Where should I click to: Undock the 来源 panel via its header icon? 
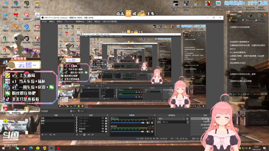(108, 115)
